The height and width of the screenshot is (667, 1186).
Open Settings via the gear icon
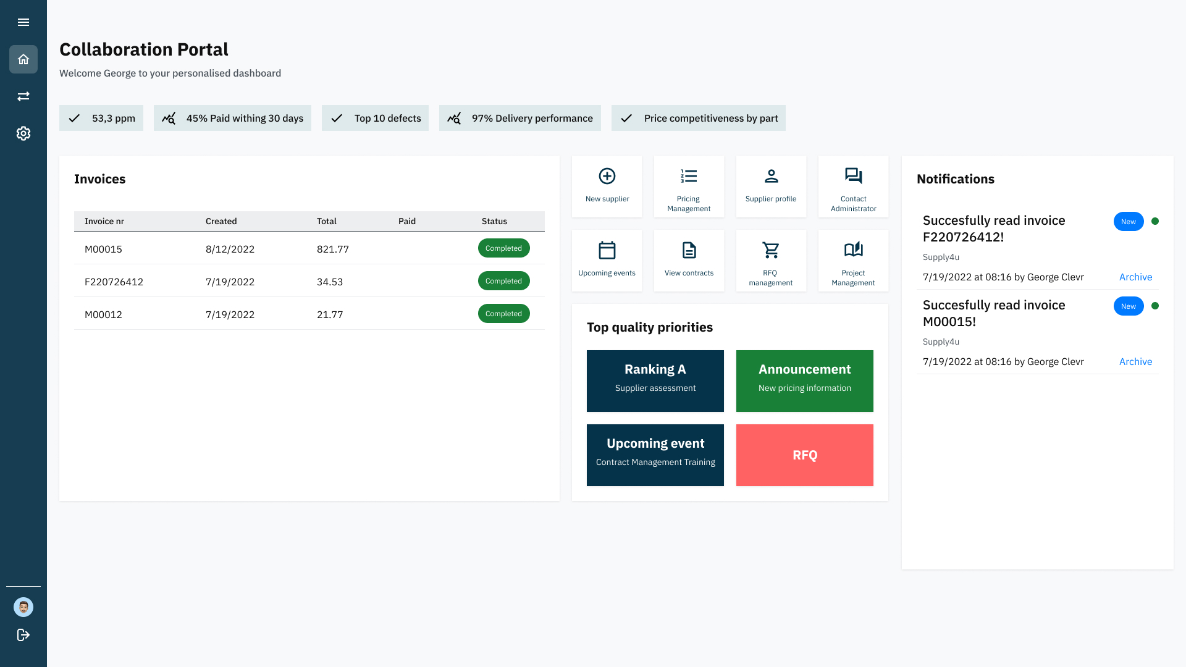23,133
